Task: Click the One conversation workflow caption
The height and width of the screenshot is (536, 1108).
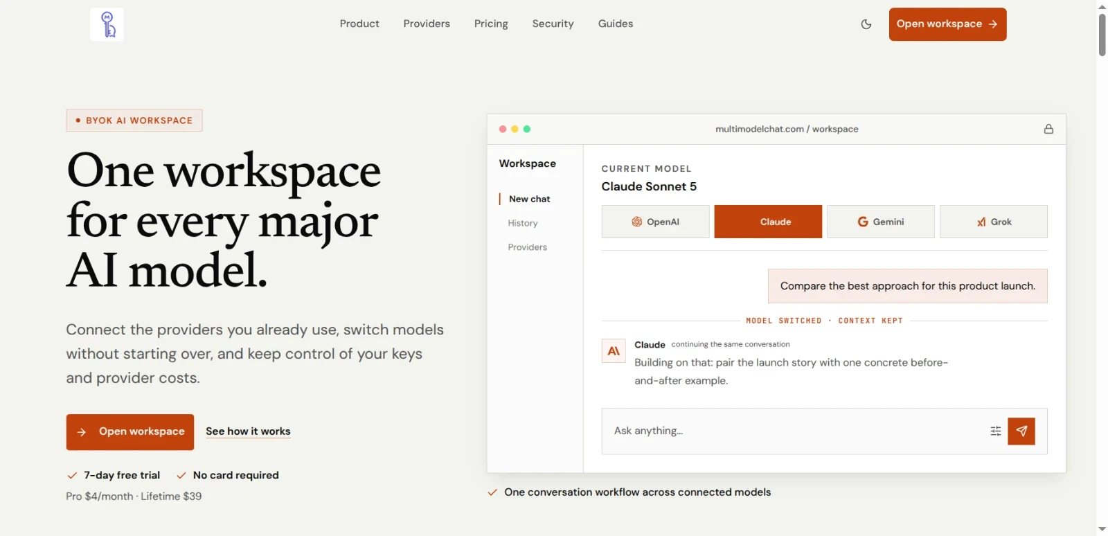Action: coord(637,492)
